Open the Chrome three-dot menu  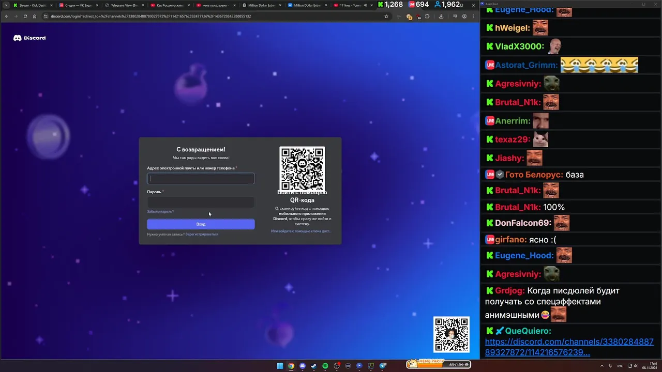473,16
